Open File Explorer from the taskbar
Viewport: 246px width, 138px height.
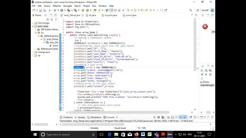pyautogui.click(x=116, y=135)
